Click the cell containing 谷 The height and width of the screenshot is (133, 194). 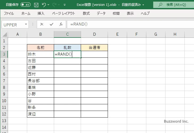41,101
